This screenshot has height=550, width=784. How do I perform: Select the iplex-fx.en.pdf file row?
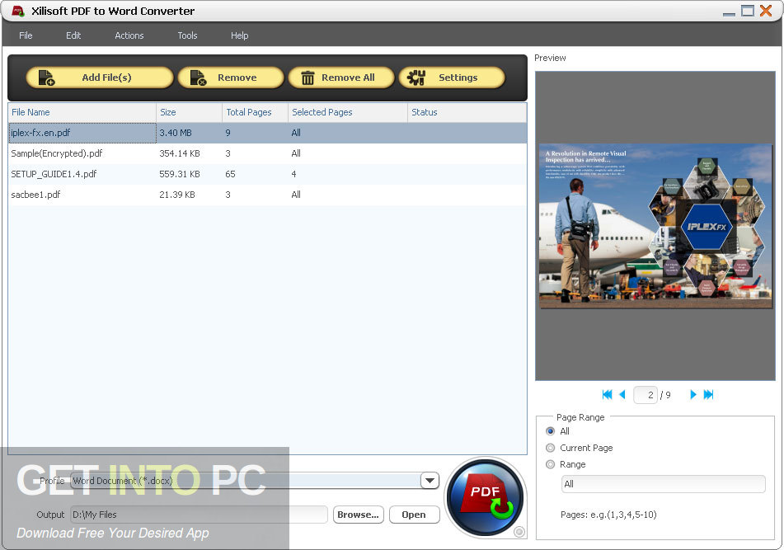267,133
